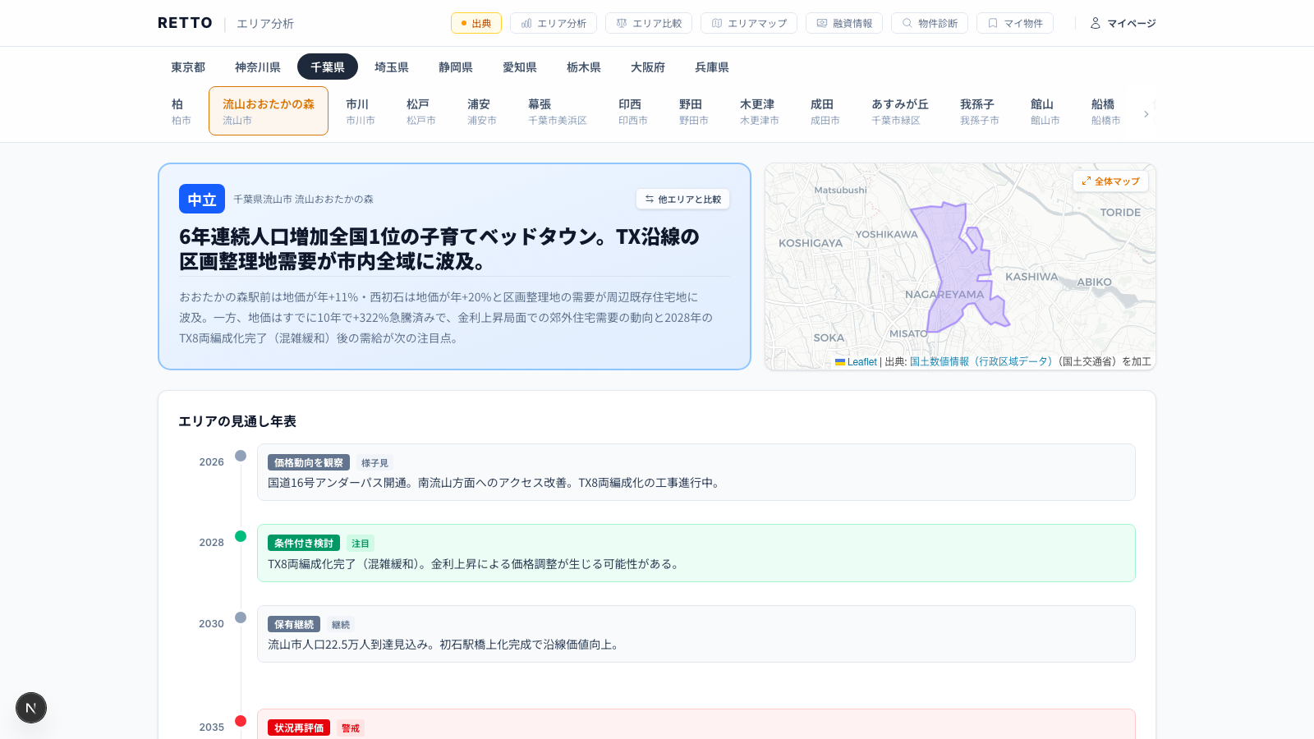Screen dimensions: 1314x739
Task: Select the 東京都 prefecture tab
Action: (188, 67)
